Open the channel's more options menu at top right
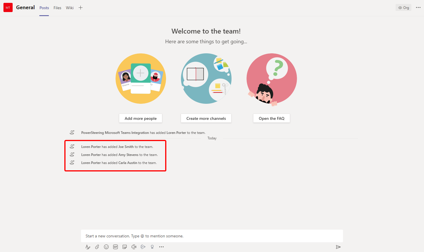This screenshot has height=252, width=424. 418,8
